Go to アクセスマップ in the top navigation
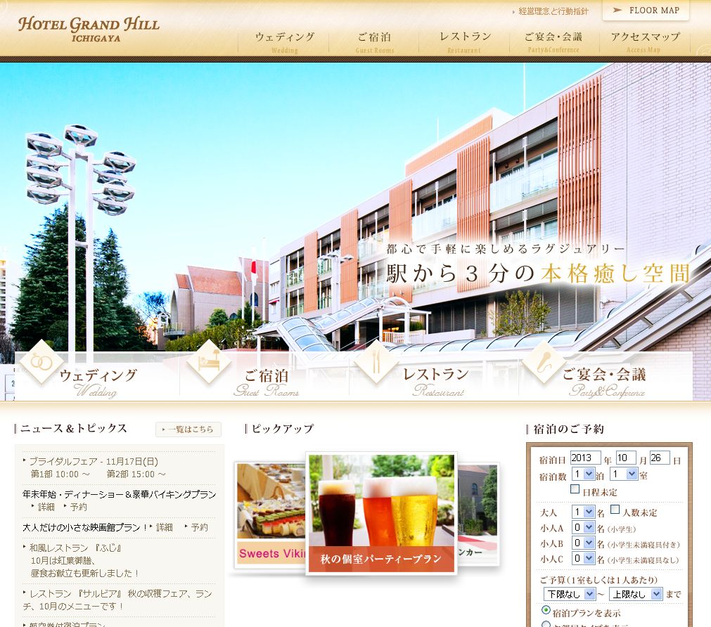The height and width of the screenshot is (627, 711). (x=645, y=41)
